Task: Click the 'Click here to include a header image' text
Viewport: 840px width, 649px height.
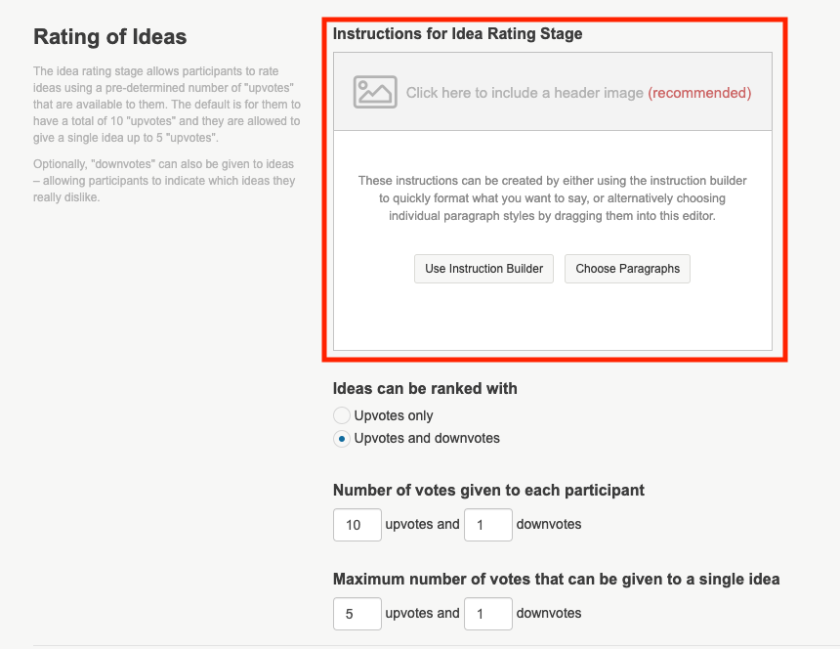Action: pyautogui.click(x=525, y=93)
